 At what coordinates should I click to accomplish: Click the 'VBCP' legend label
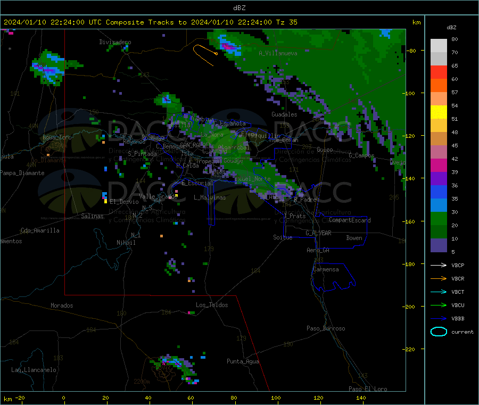(458, 265)
